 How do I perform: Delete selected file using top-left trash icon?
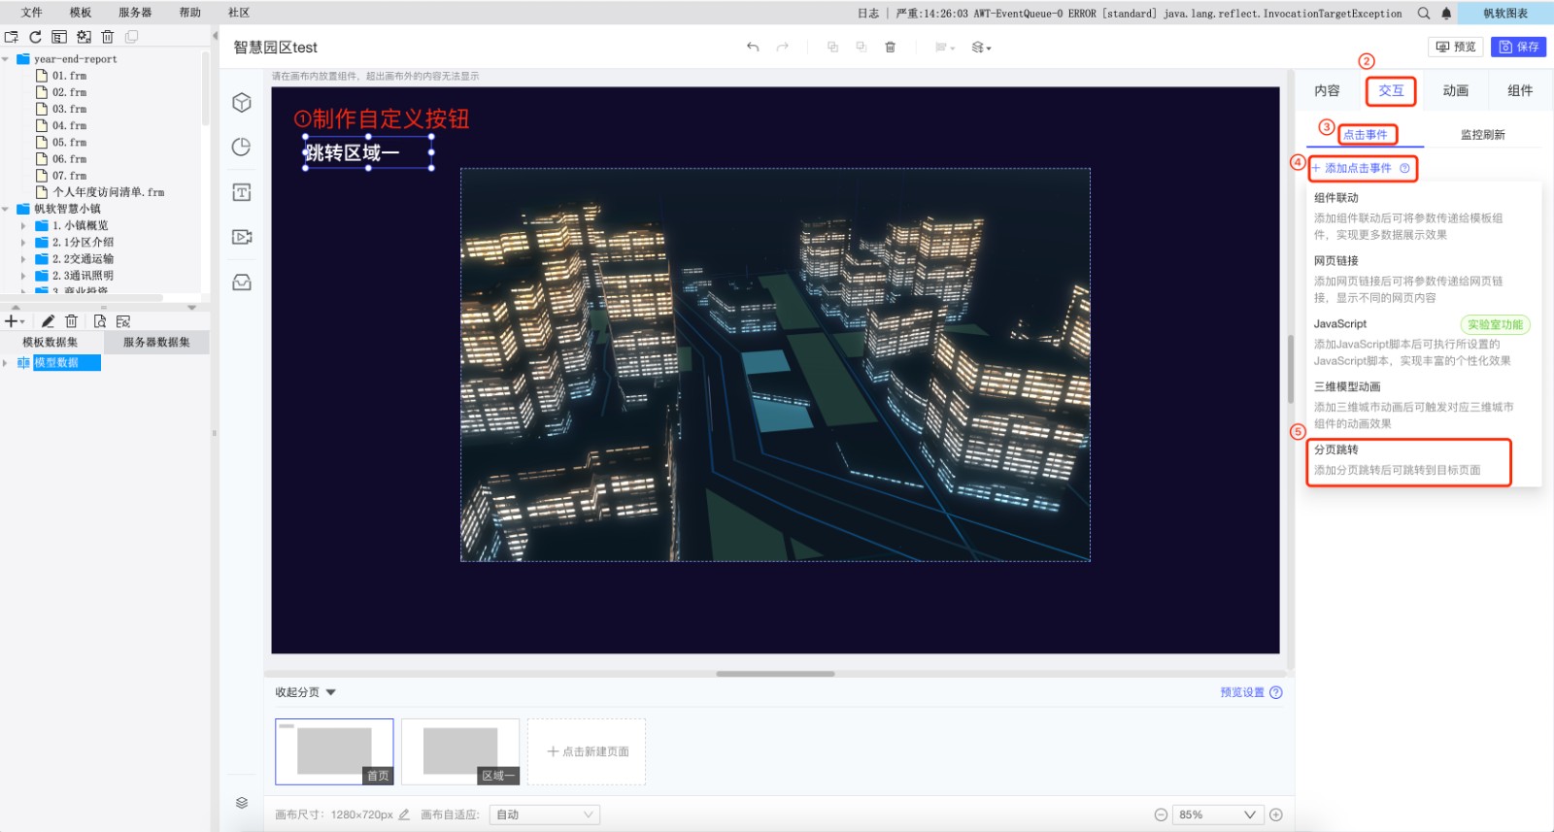tap(108, 37)
